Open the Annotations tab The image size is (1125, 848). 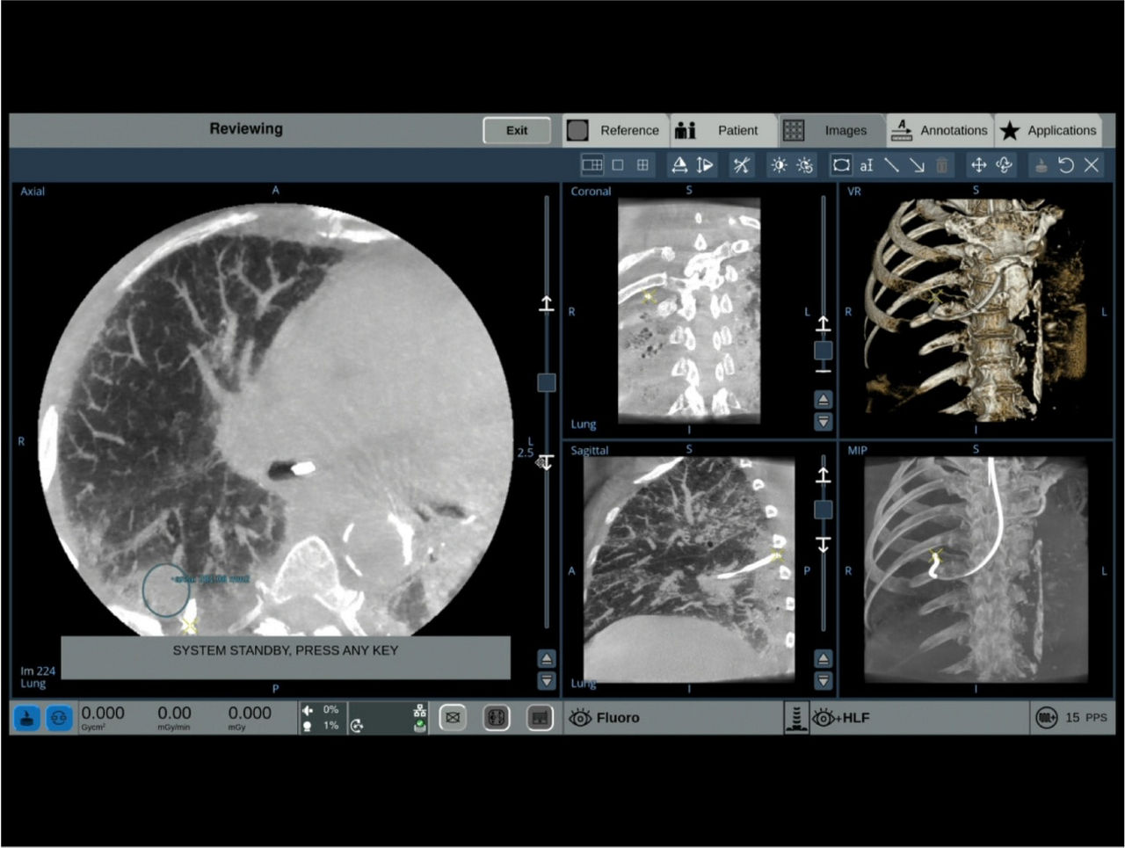click(x=940, y=130)
